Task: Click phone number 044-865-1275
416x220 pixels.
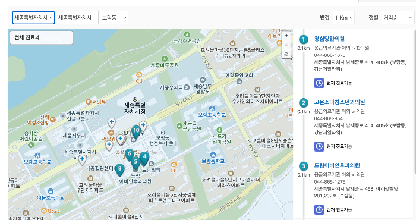Action: pyautogui.click(x=330, y=182)
